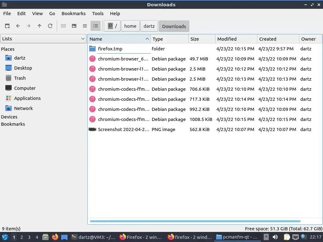Image resolution: width=323 pixels, height=242 pixels.
Task: Open the volume control tray icon
Action: tap(275, 237)
